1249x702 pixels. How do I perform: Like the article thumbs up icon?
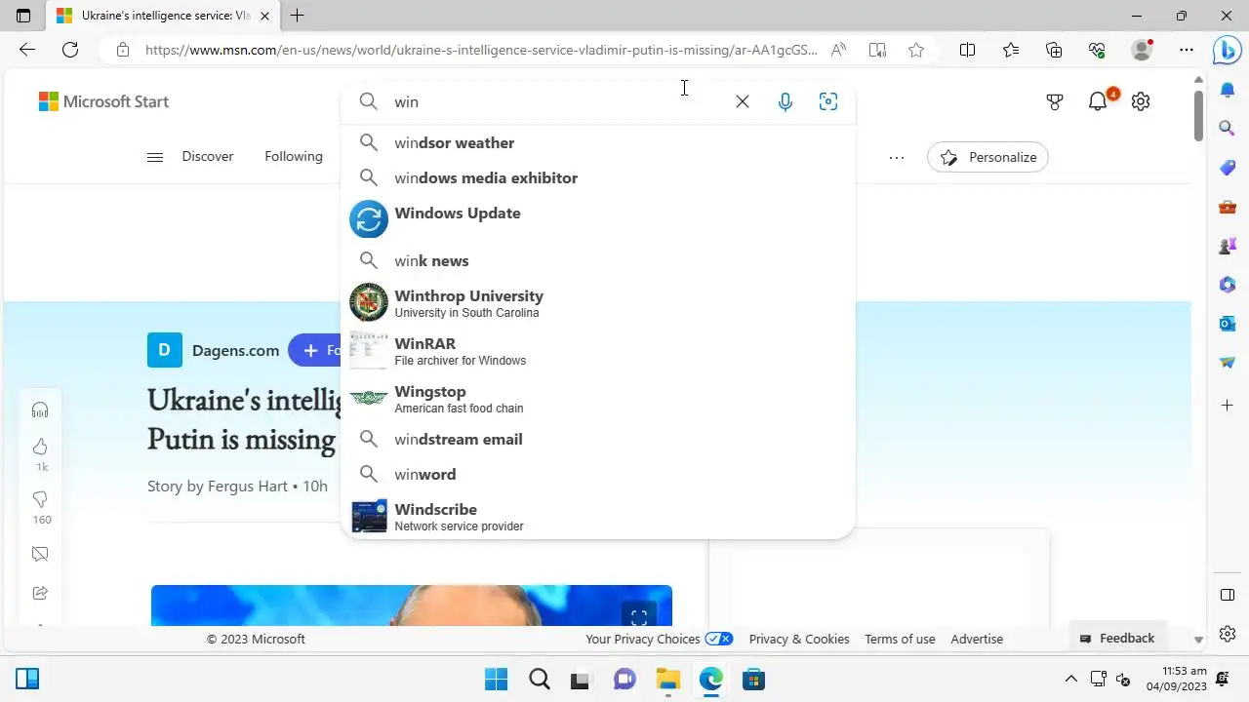point(40,447)
